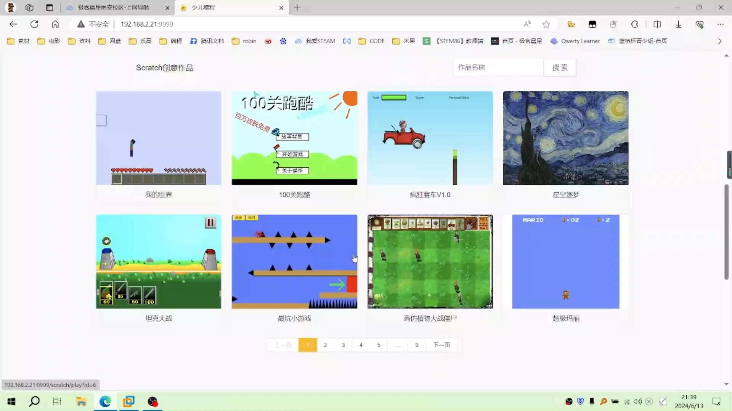Open the Windows notification center icon

coord(716,401)
